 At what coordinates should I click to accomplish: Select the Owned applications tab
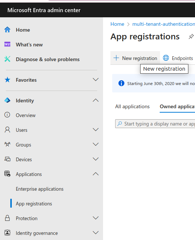177,106
